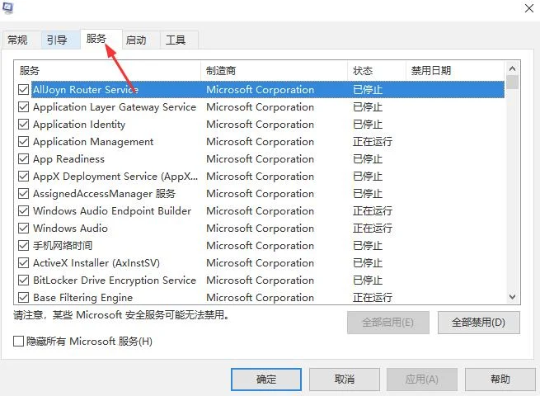Click the System Configuration title bar icon
Screen dimensions: 540x396
coord(7,7)
